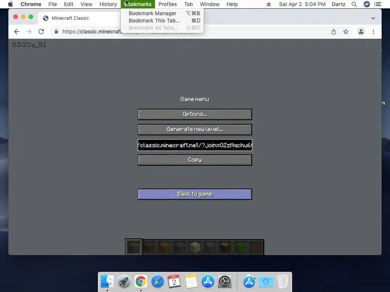Click the Options... button
This screenshot has width=390, height=292.
point(195,114)
